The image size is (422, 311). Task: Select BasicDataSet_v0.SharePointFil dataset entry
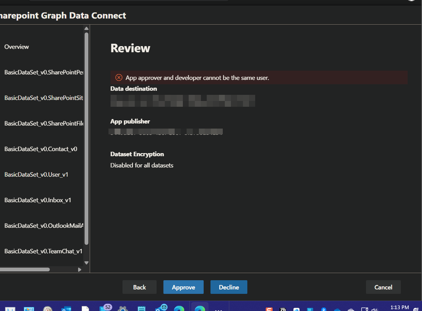coord(44,123)
